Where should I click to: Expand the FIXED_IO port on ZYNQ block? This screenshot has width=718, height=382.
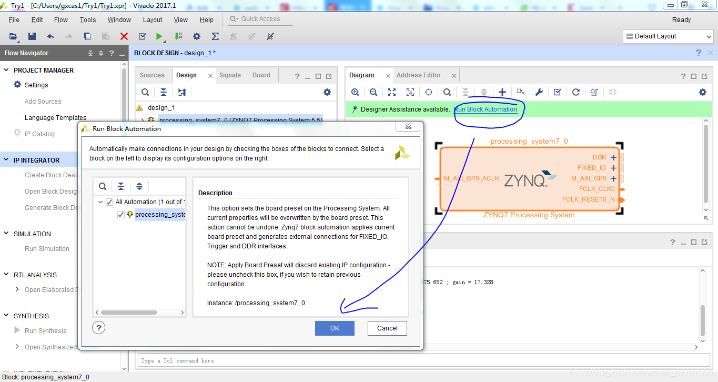coord(613,168)
